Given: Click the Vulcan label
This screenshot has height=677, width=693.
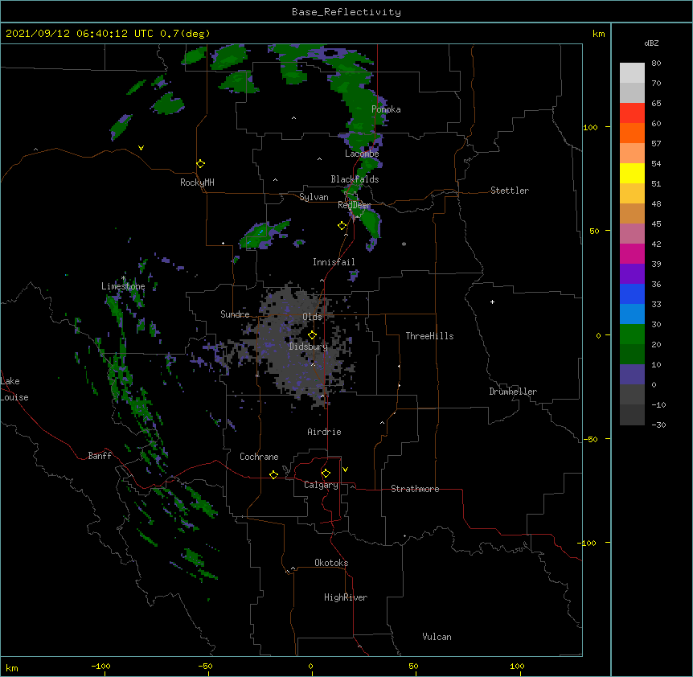Looking at the screenshot, I should pos(437,637).
